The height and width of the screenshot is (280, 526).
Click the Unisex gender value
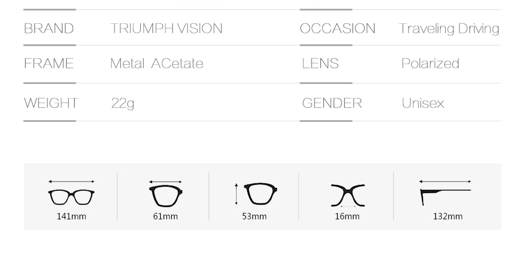coord(423,103)
